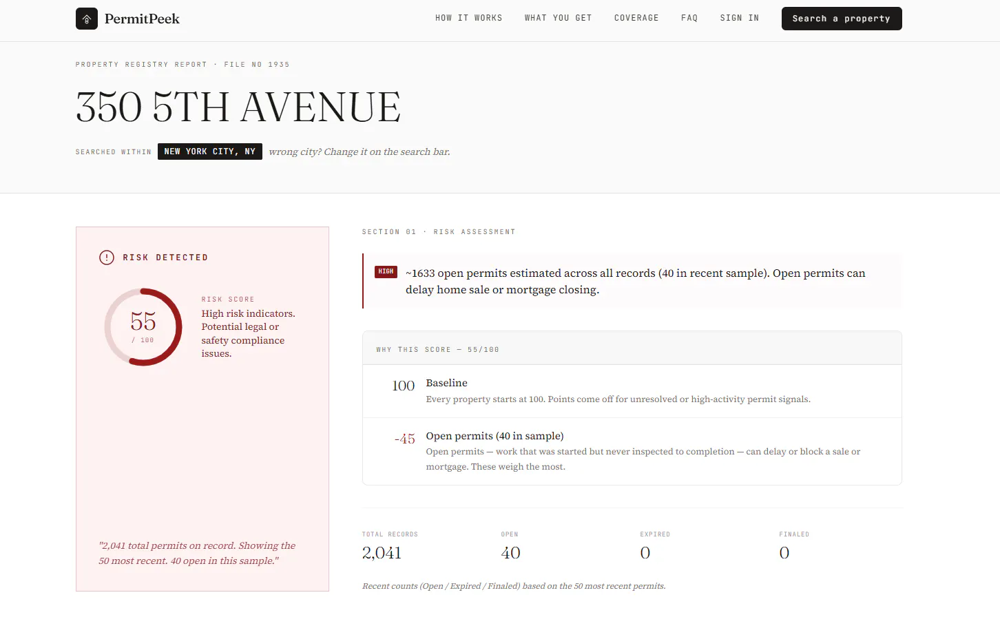Click the 'Why this score — 55/100' header
This screenshot has width=1000, height=617.
(438, 350)
